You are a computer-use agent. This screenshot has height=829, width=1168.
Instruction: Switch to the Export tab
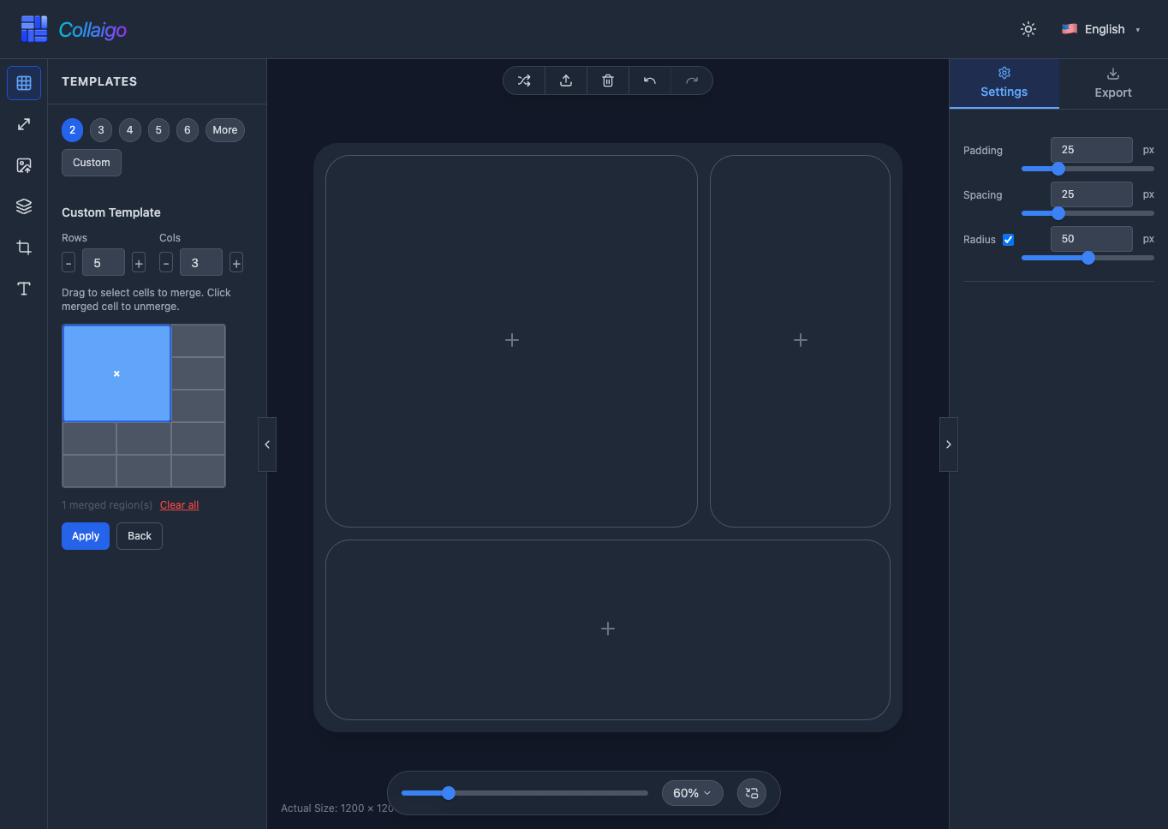[x=1113, y=83]
